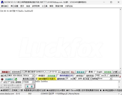The image size is (122, 95).
Task: Click the send text box containing hello luckfox
Action: coord(77,84)
